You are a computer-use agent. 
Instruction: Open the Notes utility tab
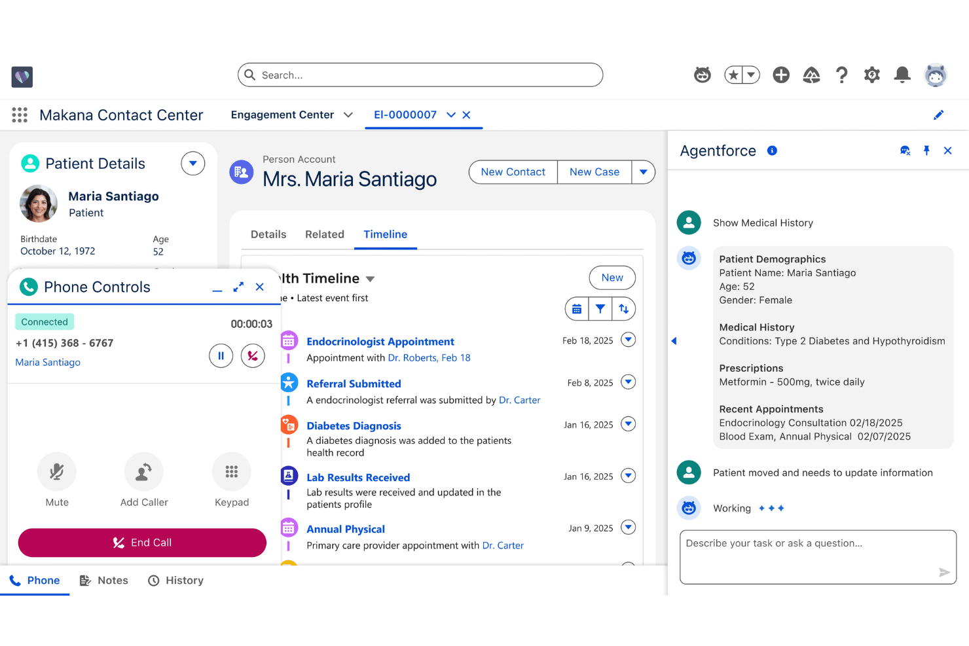(x=104, y=581)
